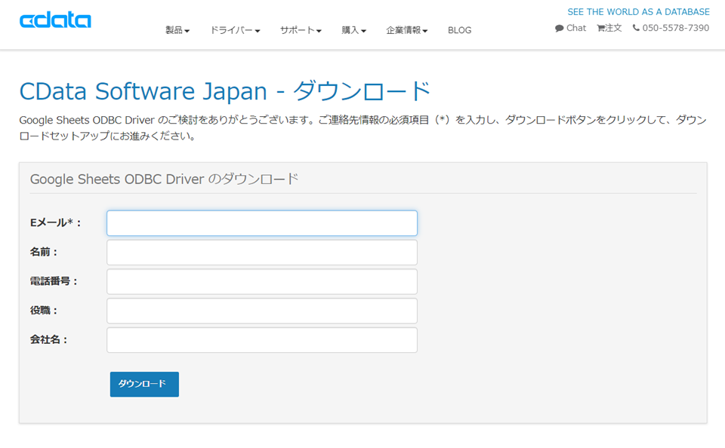The image size is (725, 448).
Task: Focus the Eメール input field
Action: [262, 223]
